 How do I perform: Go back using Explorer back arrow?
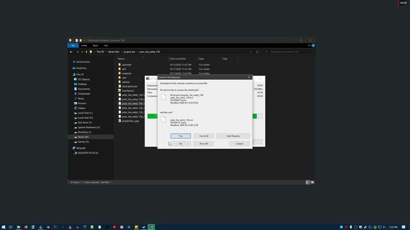[71, 52]
